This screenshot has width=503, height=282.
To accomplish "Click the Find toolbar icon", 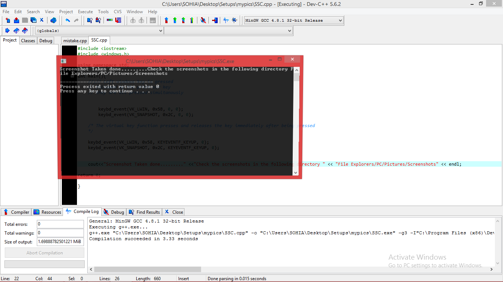I will (x=89, y=20).
